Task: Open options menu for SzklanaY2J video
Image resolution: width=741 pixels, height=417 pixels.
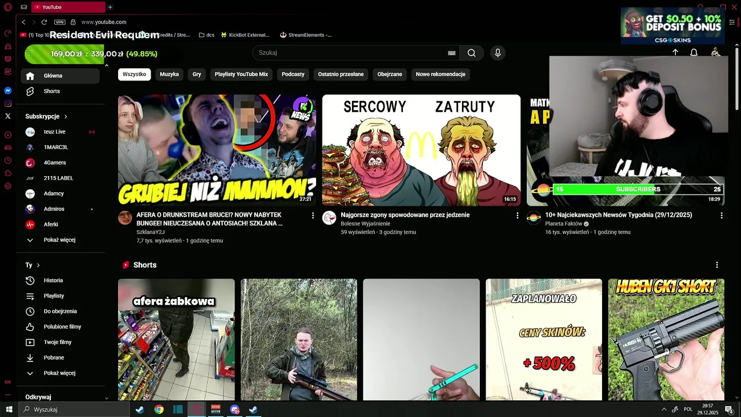Action: (x=313, y=215)
